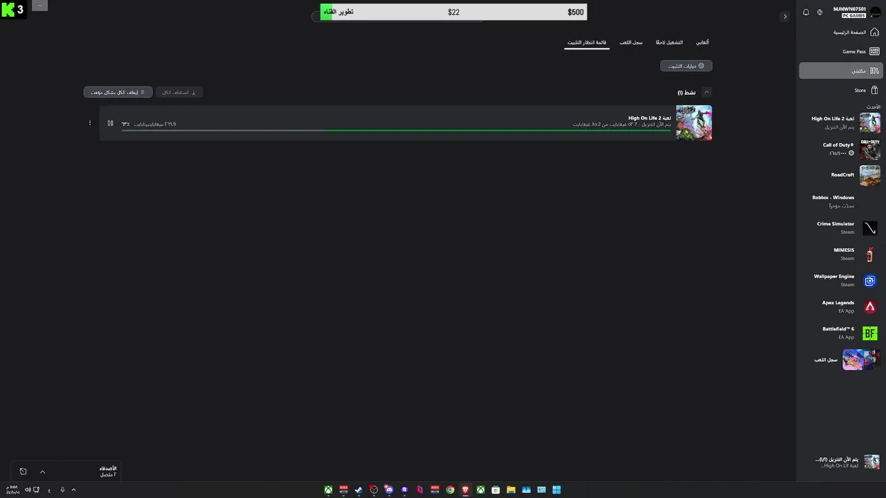Image resolution: width=886 pixels, height=498 pixels.
Task: Open Microsoft Store from the taskbar
Action: coord(496,490)
